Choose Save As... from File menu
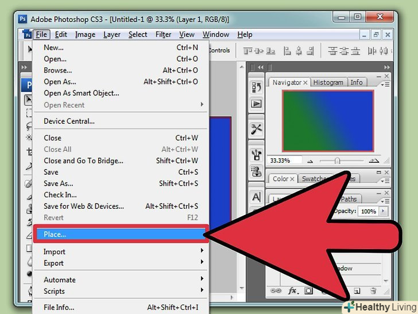This screenshot has width=418, height=314. (x=121, y=183)
